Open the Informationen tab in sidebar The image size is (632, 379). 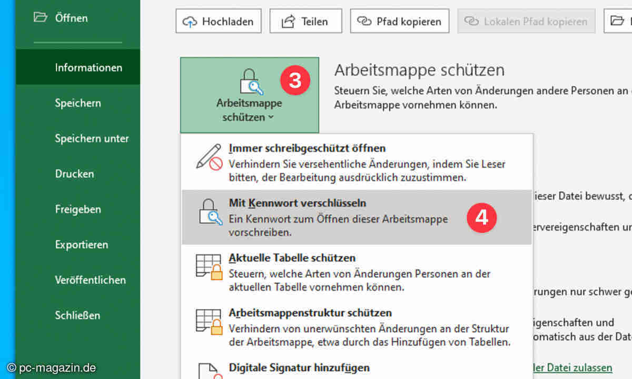coord(88,67)
